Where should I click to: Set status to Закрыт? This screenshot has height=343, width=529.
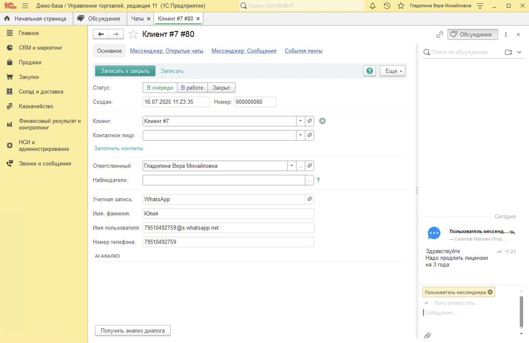tap(221, 88)
